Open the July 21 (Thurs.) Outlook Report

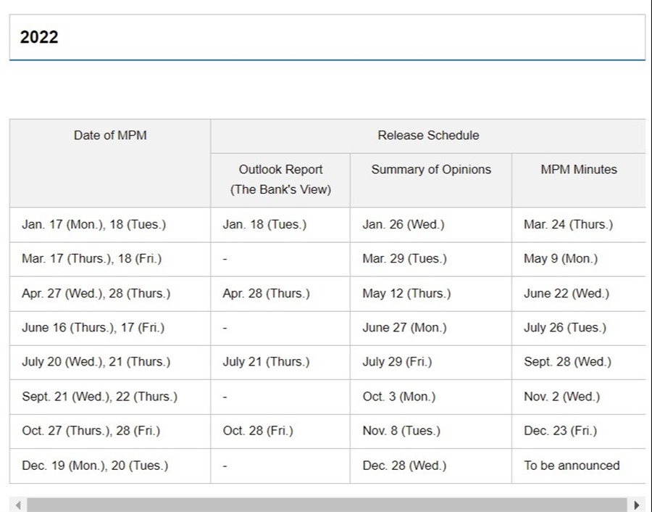pyautogui.click(x=266, y=362)
